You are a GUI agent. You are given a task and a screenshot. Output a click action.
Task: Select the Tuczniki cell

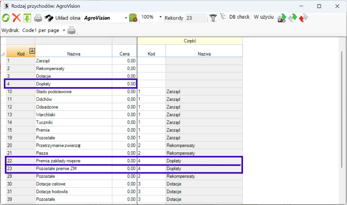pos(74,123)
